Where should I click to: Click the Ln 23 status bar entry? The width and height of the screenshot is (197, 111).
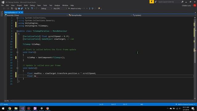pos(101,105)
